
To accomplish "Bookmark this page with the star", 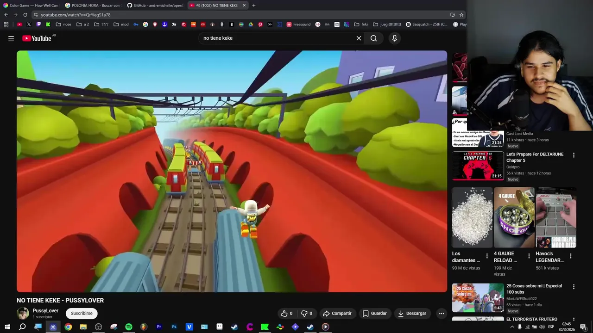I will click(461, 15).
